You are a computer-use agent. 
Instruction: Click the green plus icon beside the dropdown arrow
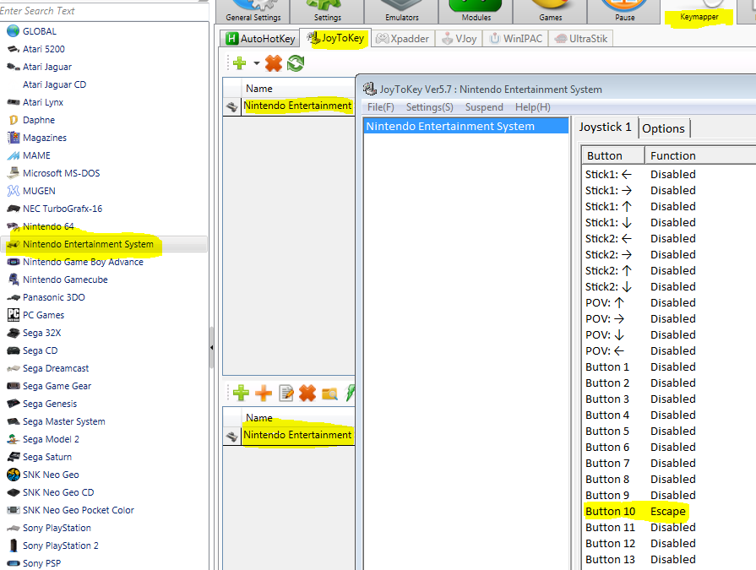tap(239, 63)
